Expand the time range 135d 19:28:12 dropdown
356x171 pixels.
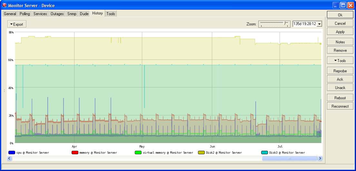320,24
